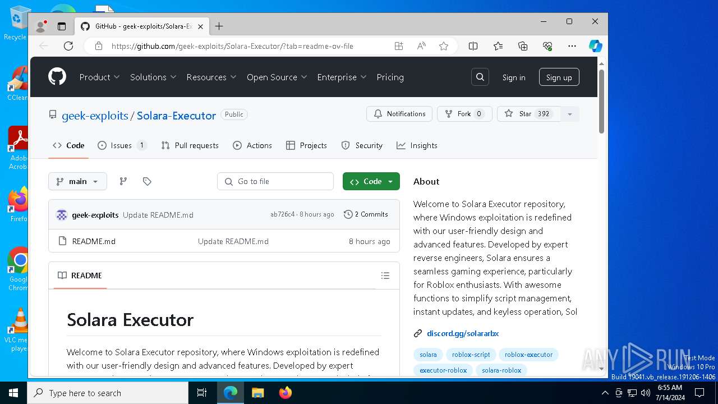
Task: Open the Pricing page
Action: click(x=390, y=77)
